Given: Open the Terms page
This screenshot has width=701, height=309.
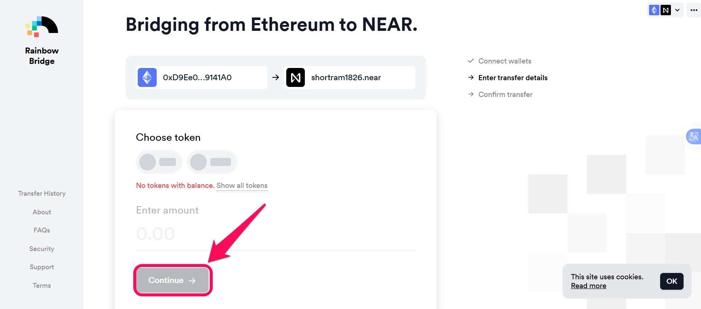Looking at the screenshot, I should click(x=42, y=285).
